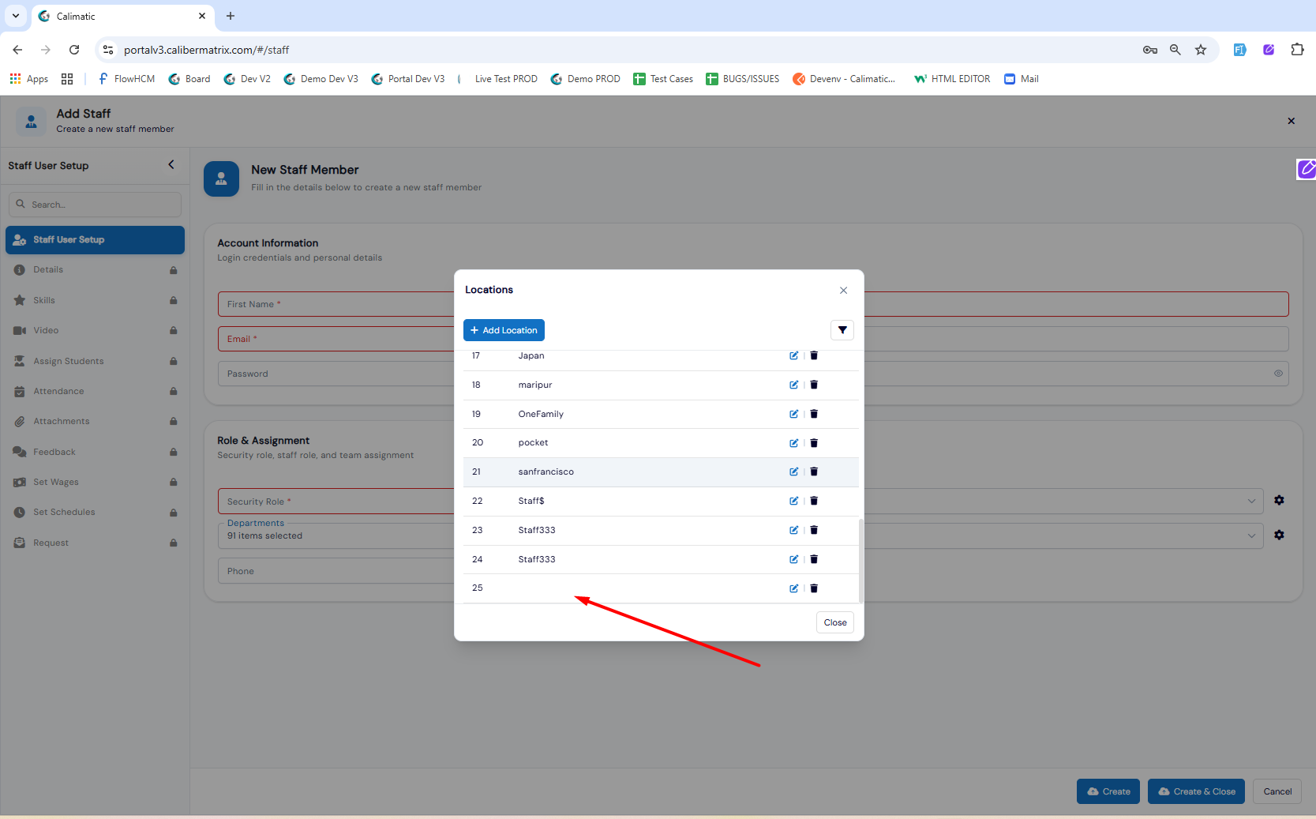Expand the Departments dropdown arrow
This screenshot has height=819, width=1316.
click(1251, 535)
